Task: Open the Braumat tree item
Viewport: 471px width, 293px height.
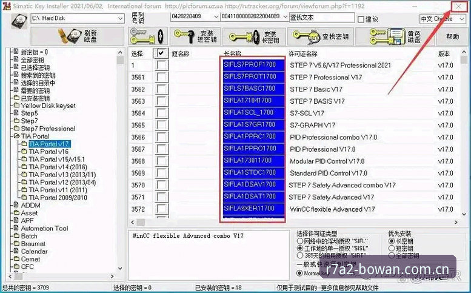Action: [33, 244]
